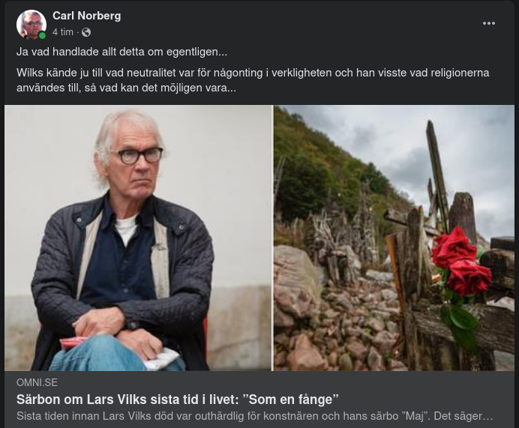This screenshot has height=428, width=519.
Task: Open the headline 'Särbon om Lars Vilks sista tid'
Action: (178, 400)
